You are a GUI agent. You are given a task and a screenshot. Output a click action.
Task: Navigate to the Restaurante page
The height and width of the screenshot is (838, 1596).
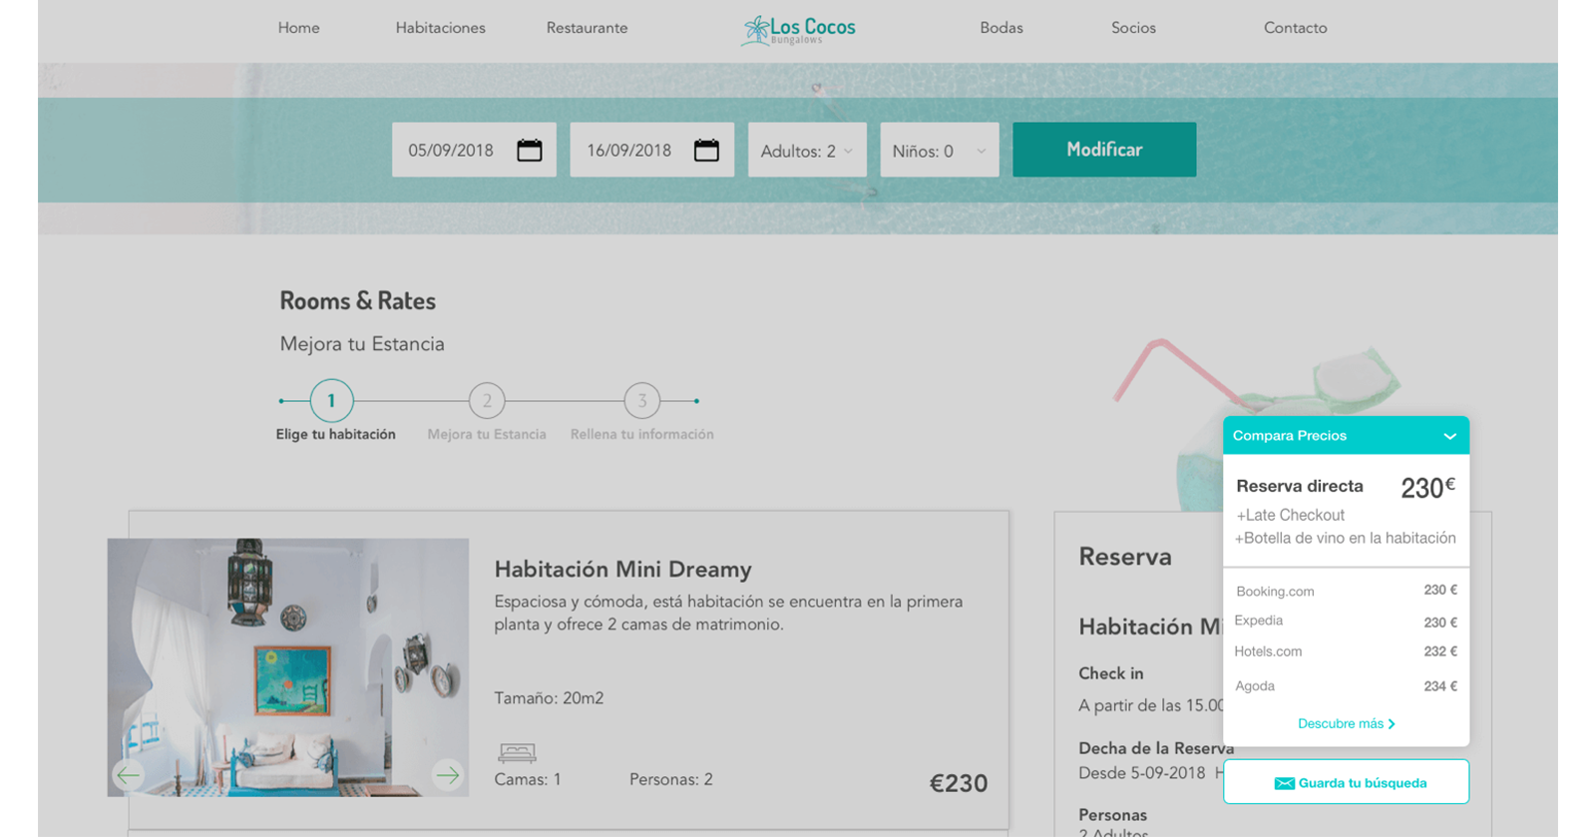(587, 28)
